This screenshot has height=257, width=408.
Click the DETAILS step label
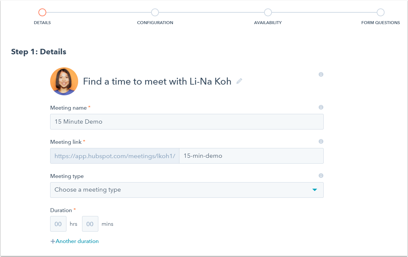click(x=42, y=23)
